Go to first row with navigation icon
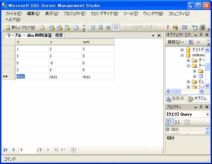 6,150
